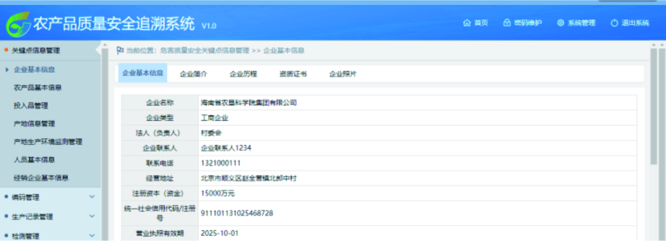Click the 企业名称 field label
The image size is (666, 241).
click(x=160, y=102)
